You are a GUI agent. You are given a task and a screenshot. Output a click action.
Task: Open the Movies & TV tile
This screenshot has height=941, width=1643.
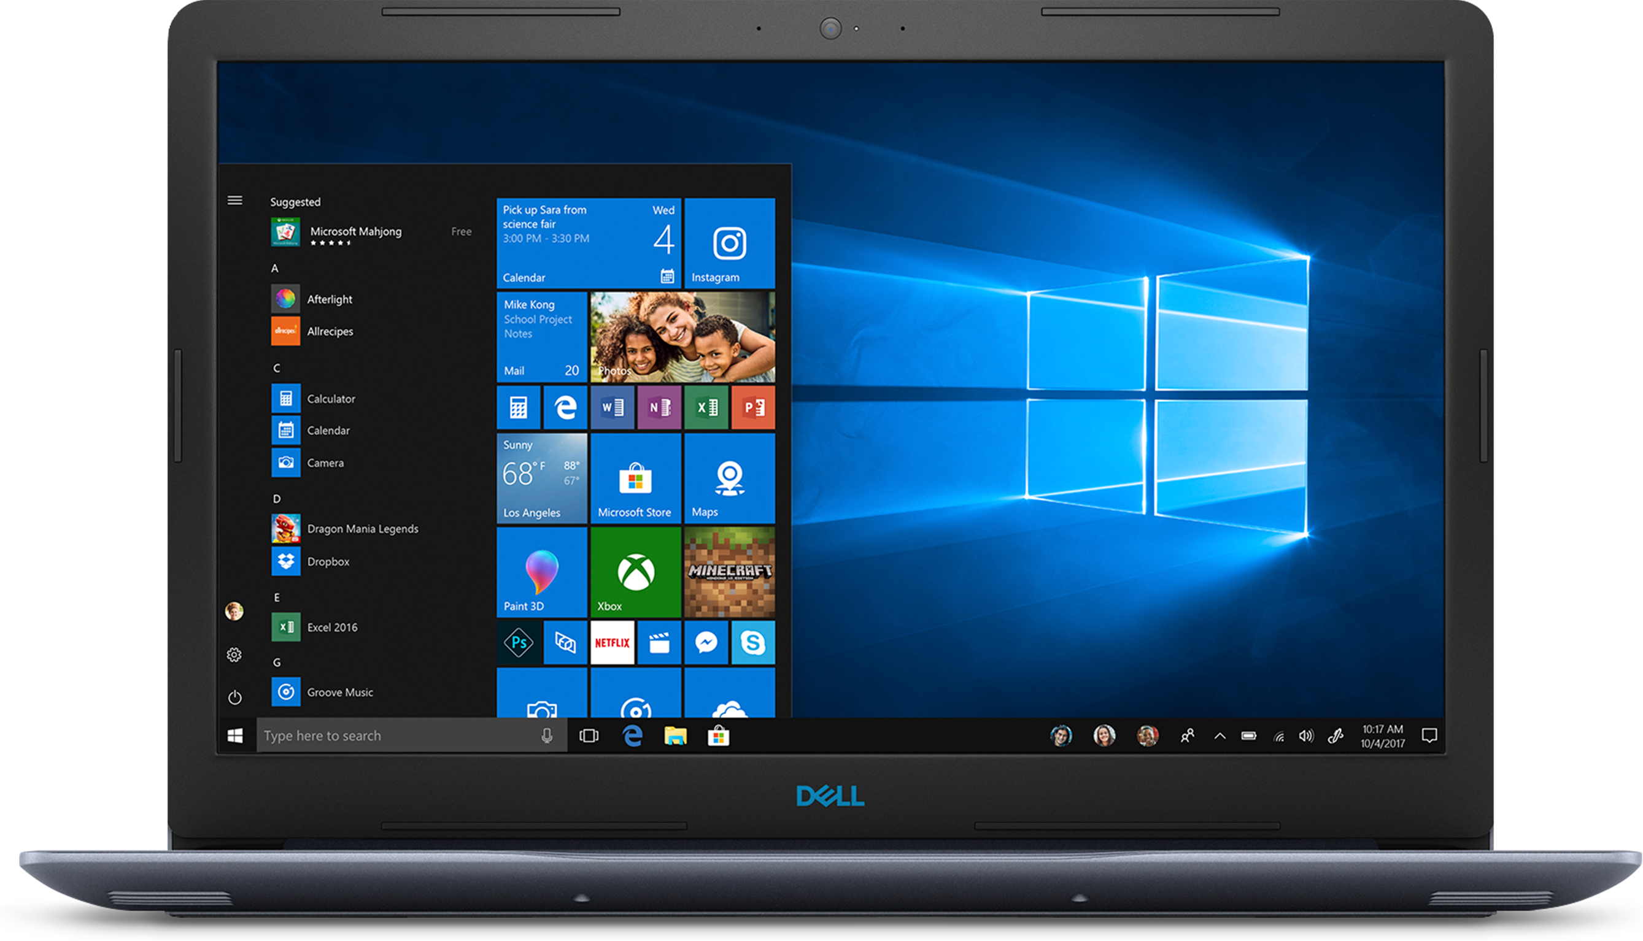point(660,642)
